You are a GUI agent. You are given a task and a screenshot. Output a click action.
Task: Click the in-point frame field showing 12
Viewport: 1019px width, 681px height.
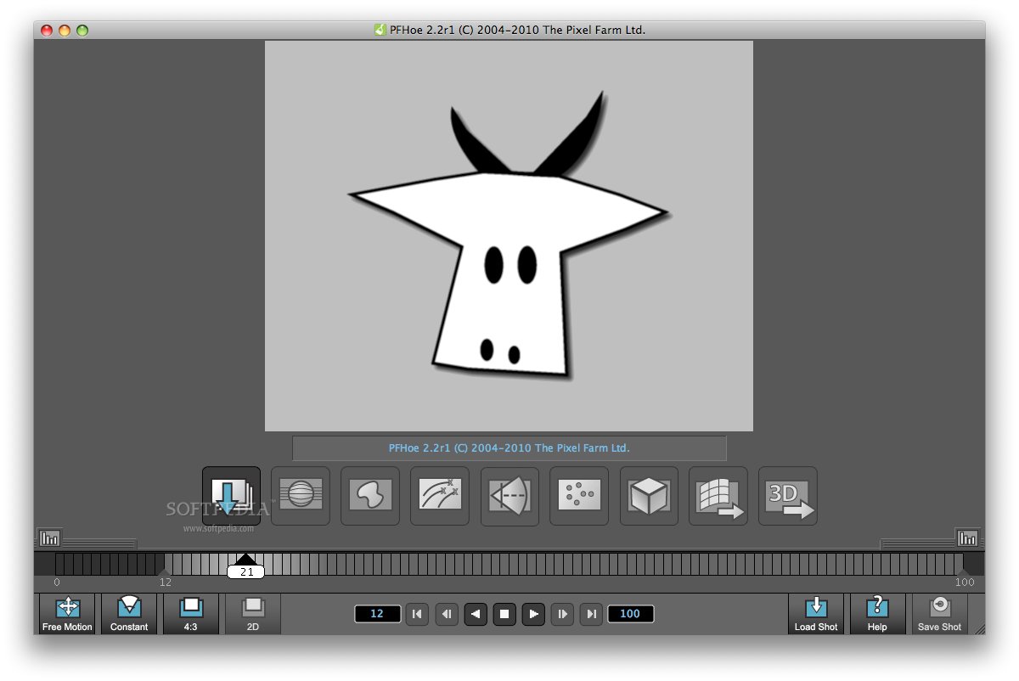click(x=377, y=614)
